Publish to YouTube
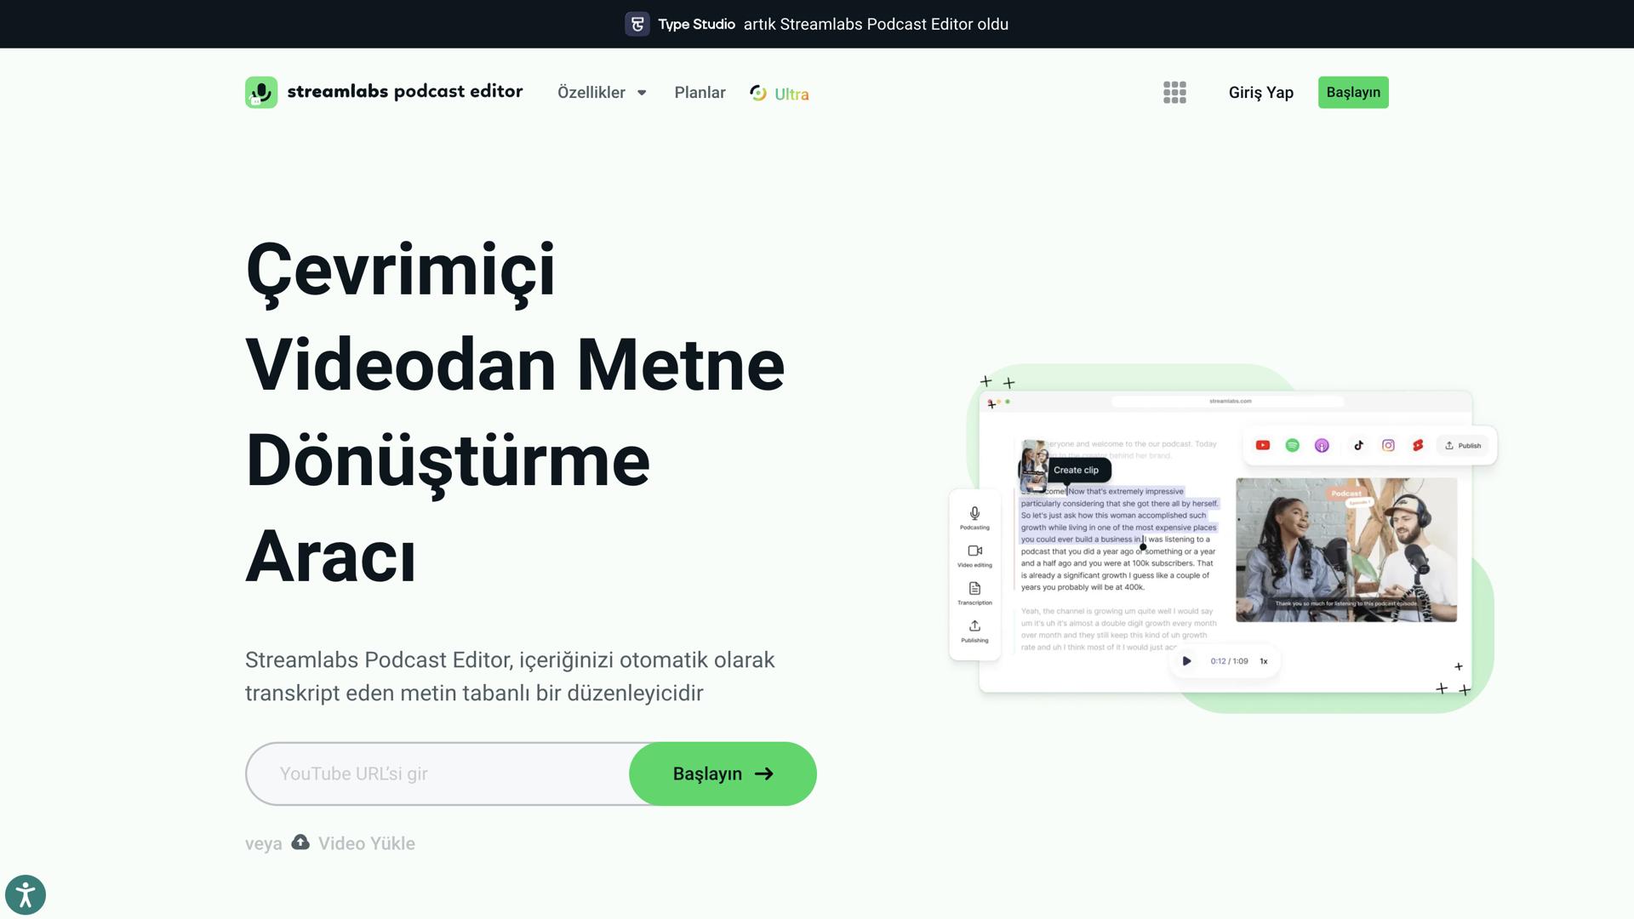 point(1263,445)
